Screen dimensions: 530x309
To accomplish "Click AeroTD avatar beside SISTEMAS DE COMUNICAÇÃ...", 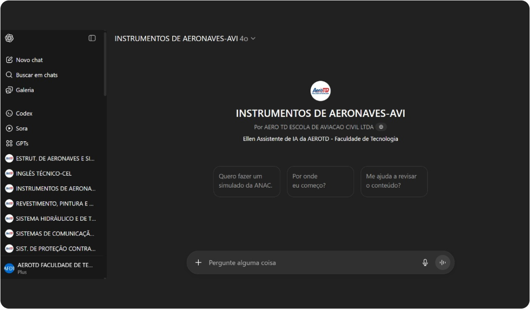I will (x=9, y=234).
